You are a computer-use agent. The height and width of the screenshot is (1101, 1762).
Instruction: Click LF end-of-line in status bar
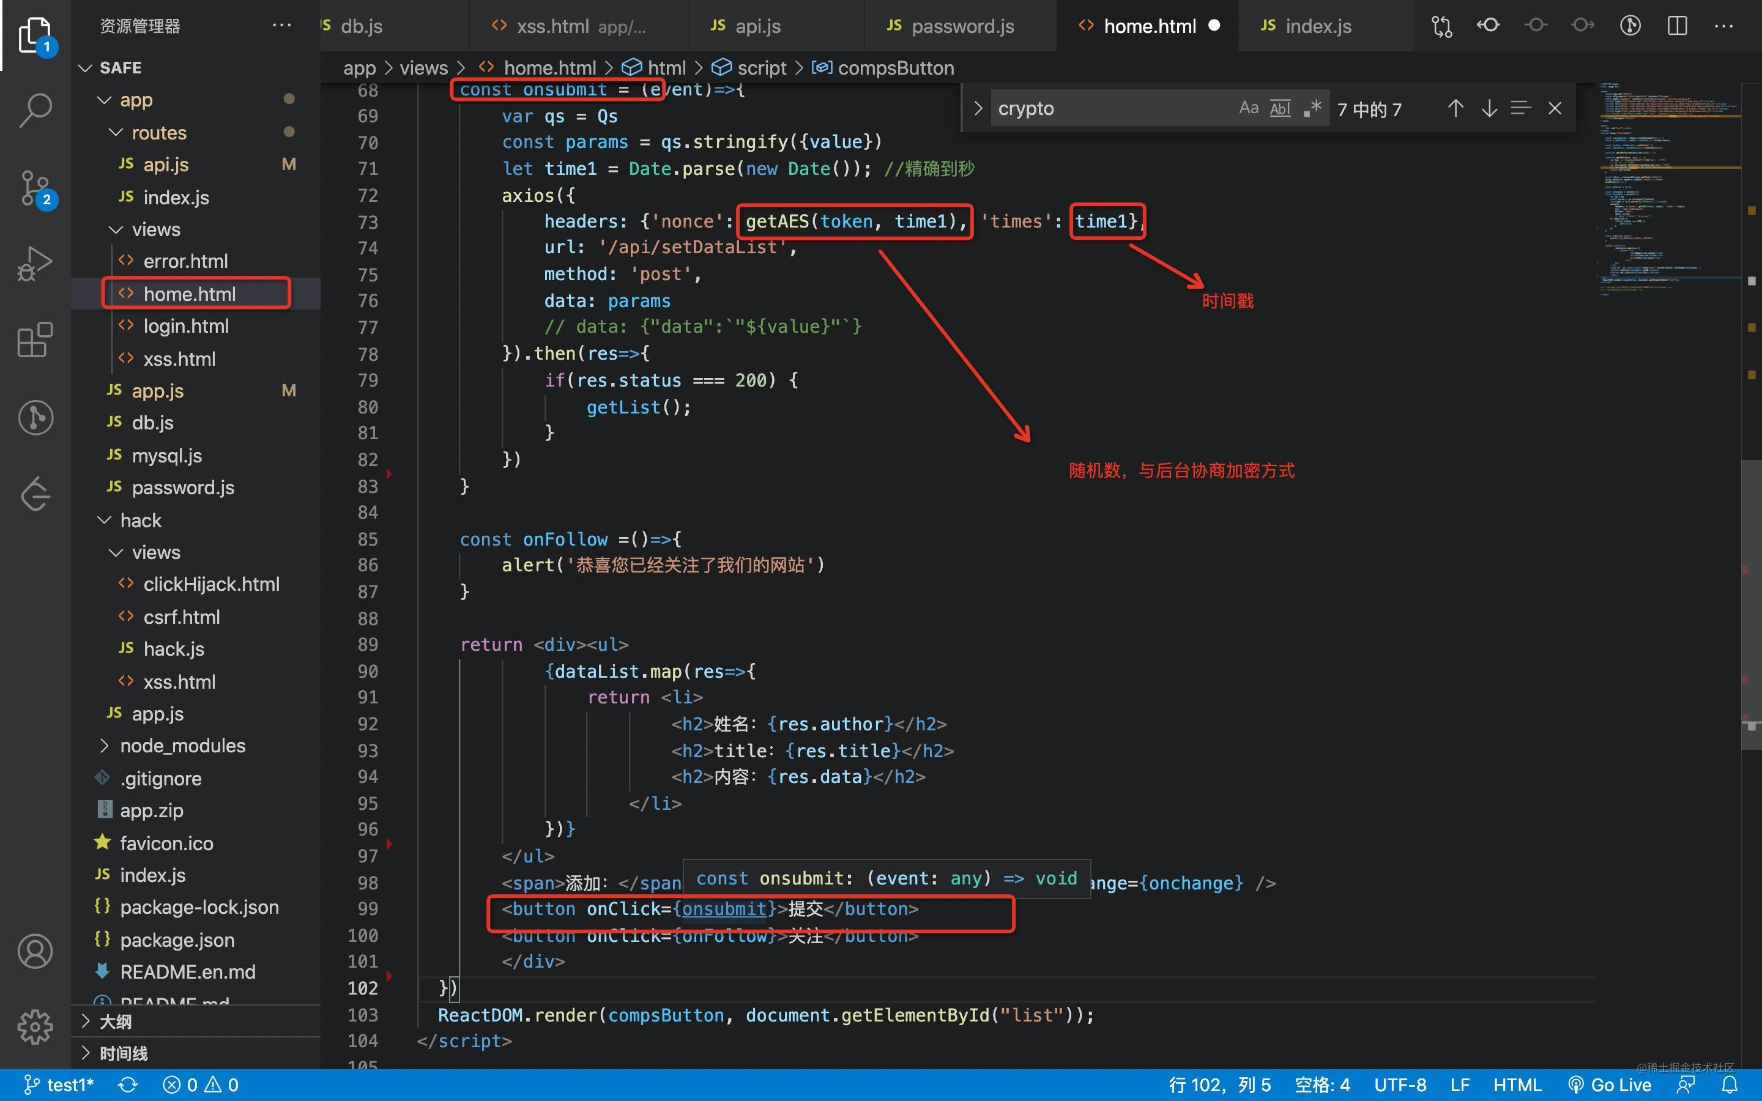click(x=1460, y=1085)
